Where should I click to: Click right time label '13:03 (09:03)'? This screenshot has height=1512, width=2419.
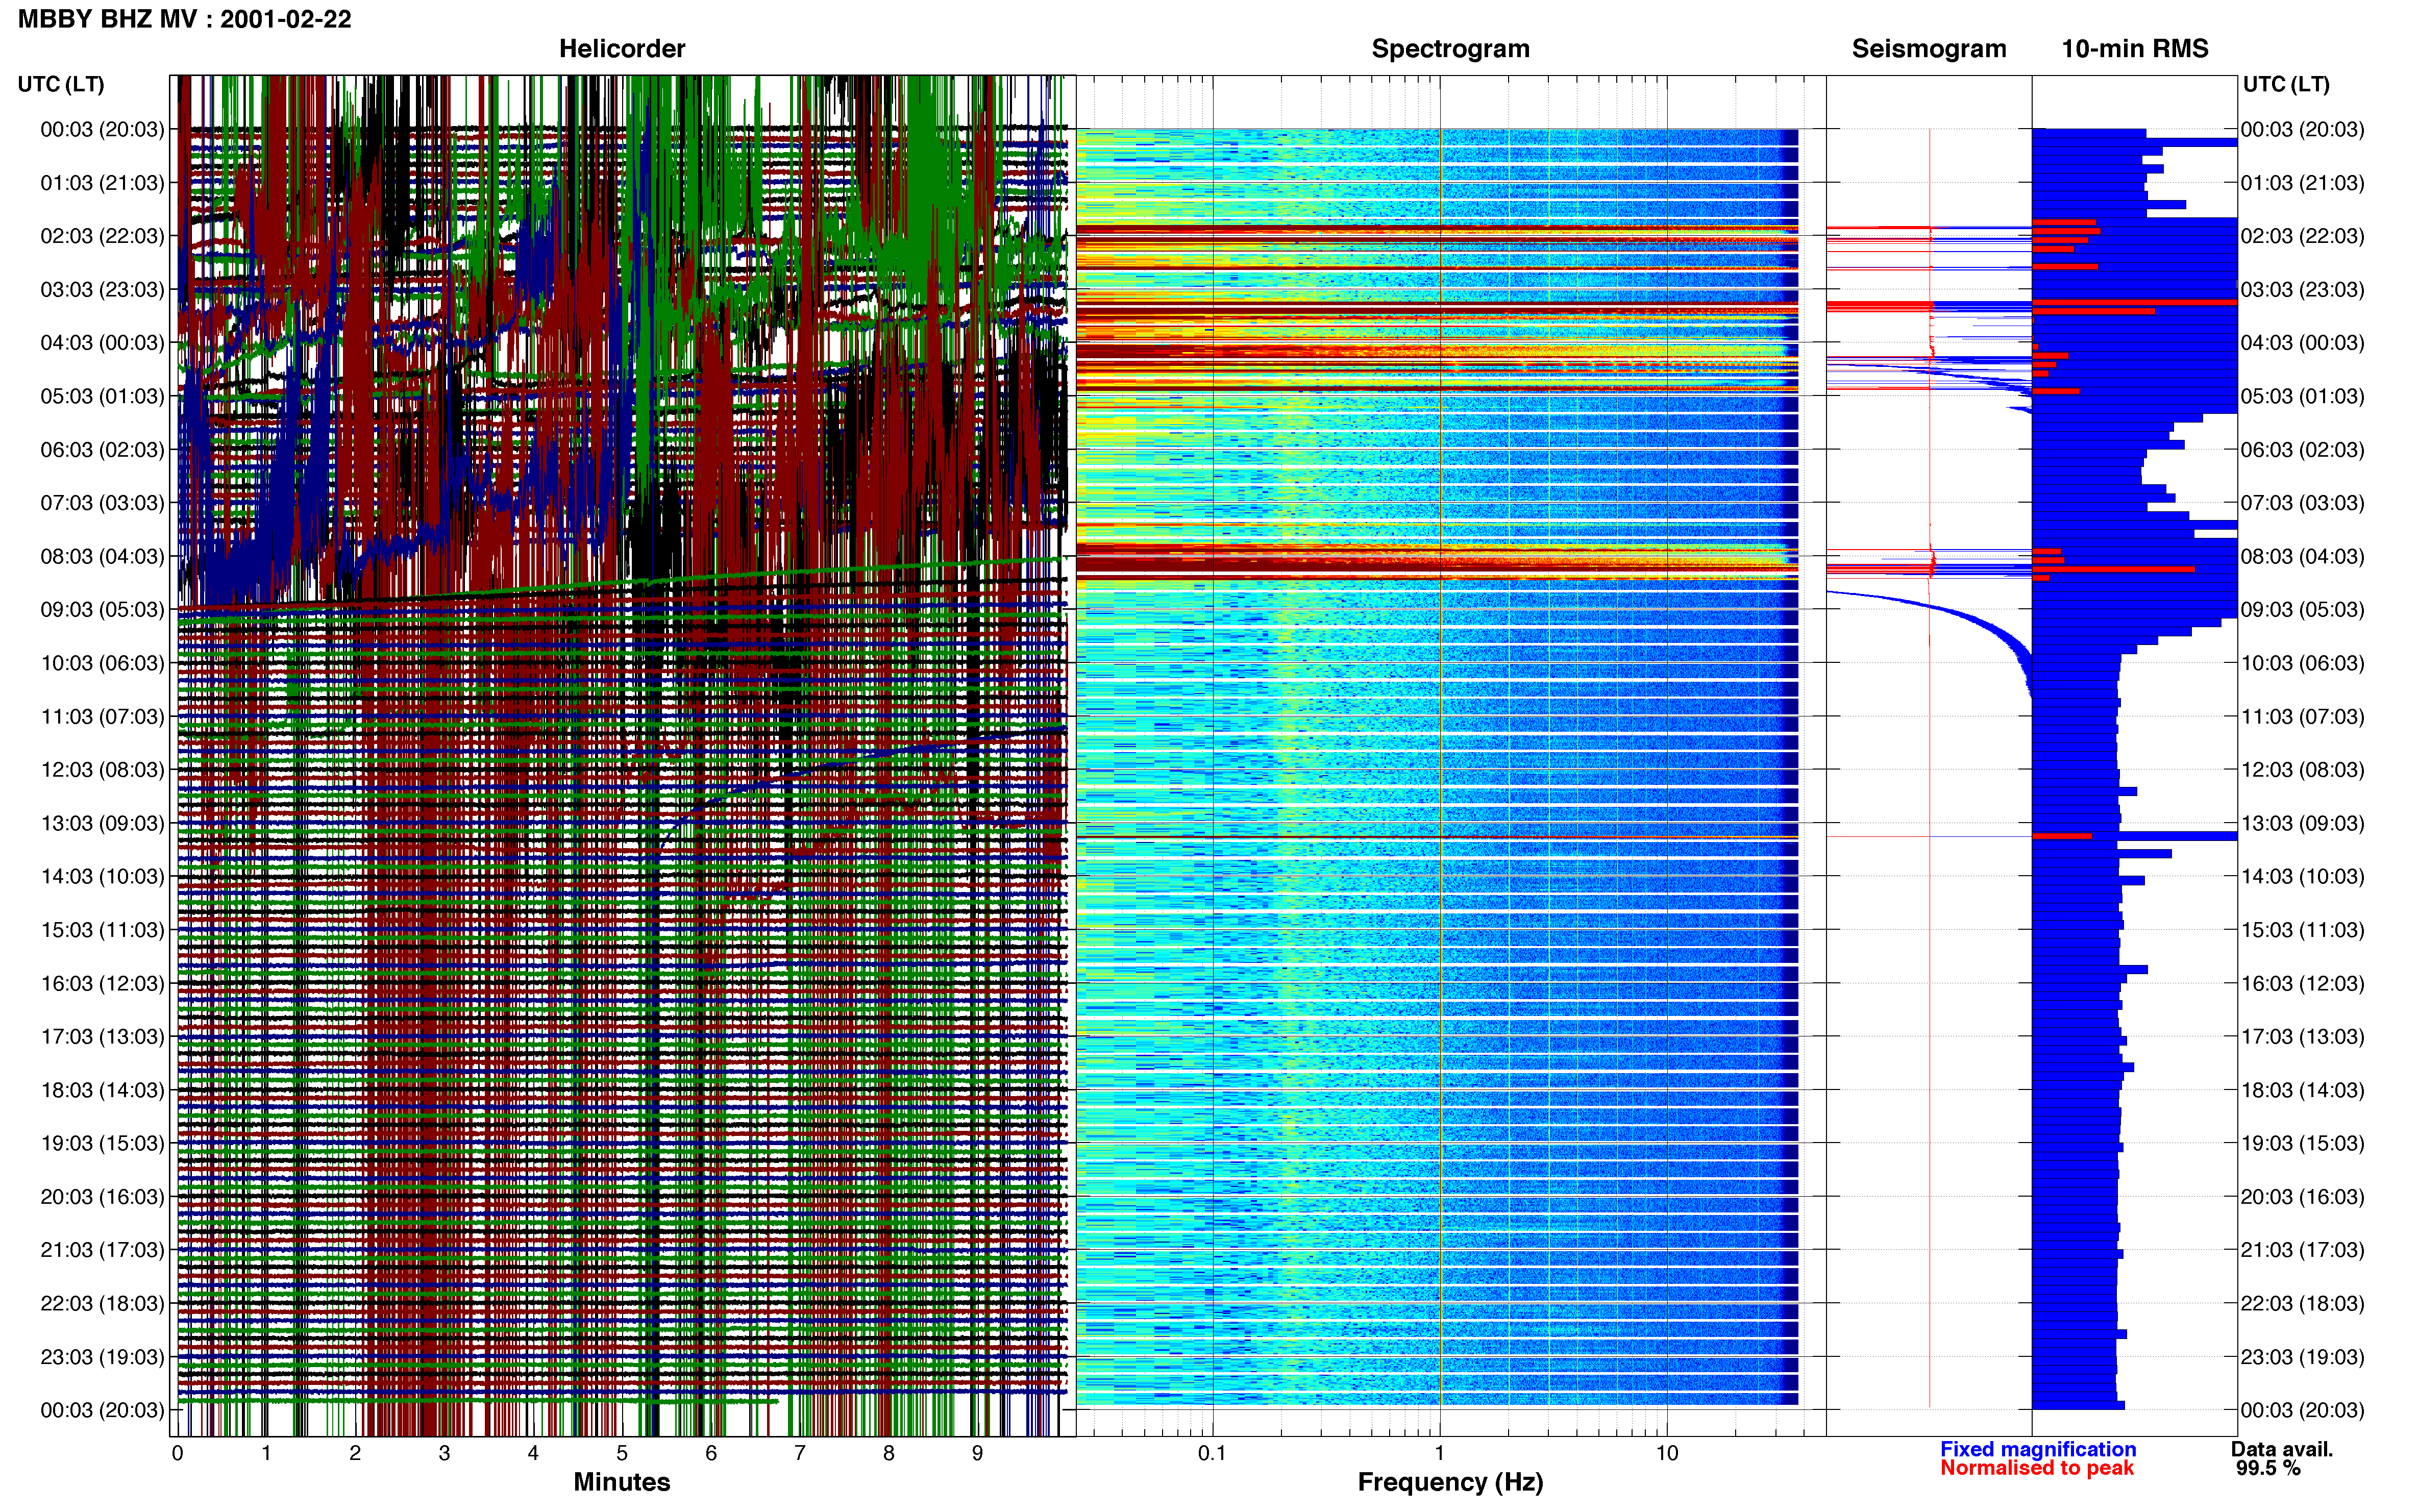tap(2302, 823)
